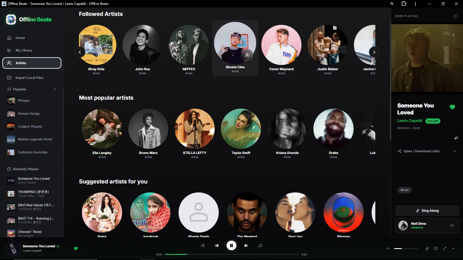Open the Korean Songs playlist
Image resolution: width=463 pixels, height=260 pixels.
click(x=32, y=114)
